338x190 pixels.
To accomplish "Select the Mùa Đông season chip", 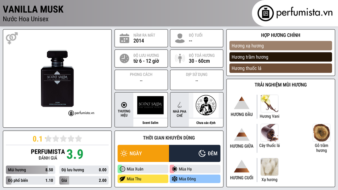I will click(x=195, y=179).
